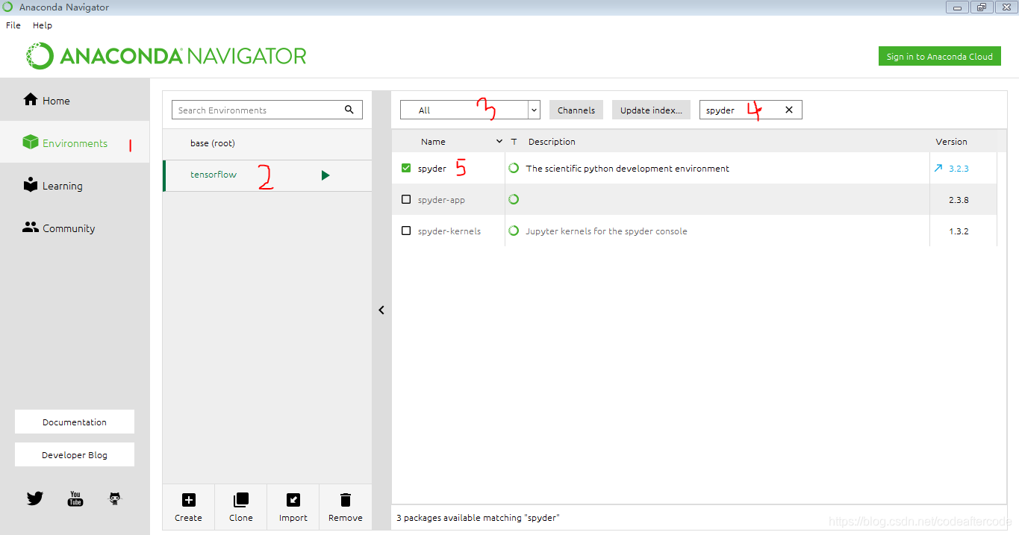Uncheck the spyder package checkbox
Screen dimensions: 1019x535
click(x=406, y=169)
